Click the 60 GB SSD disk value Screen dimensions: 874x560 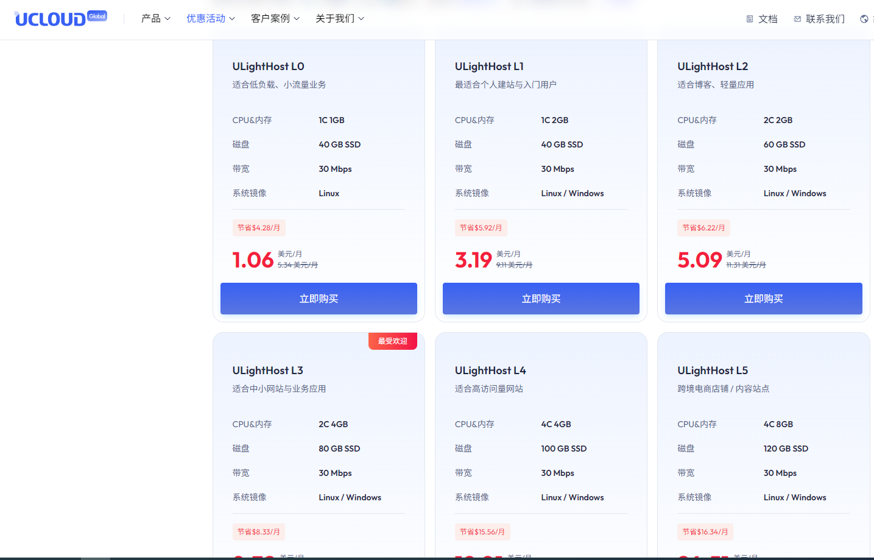pyautogui.click(x=784, y=144)
